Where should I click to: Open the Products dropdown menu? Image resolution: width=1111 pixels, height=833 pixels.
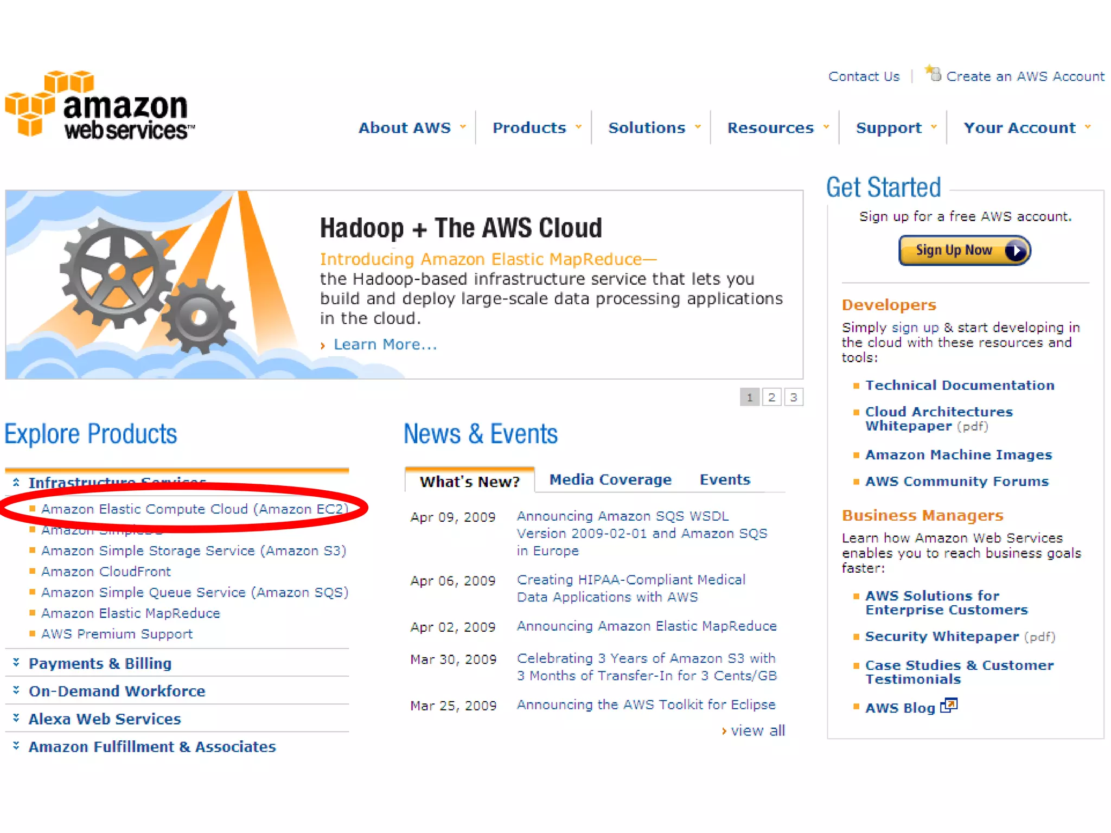[x=537, y=127]
